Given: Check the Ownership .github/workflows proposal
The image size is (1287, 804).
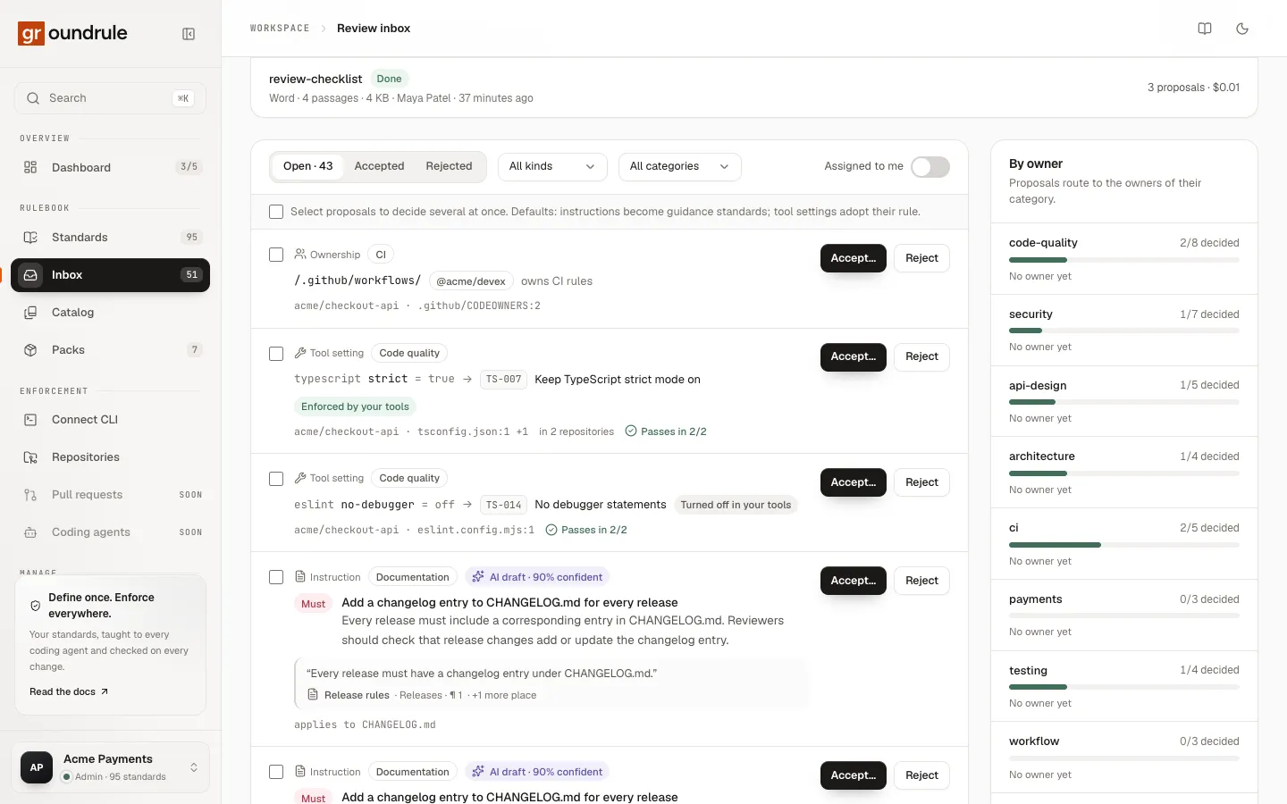Looking at the screenshot, I should coord(276,255).
